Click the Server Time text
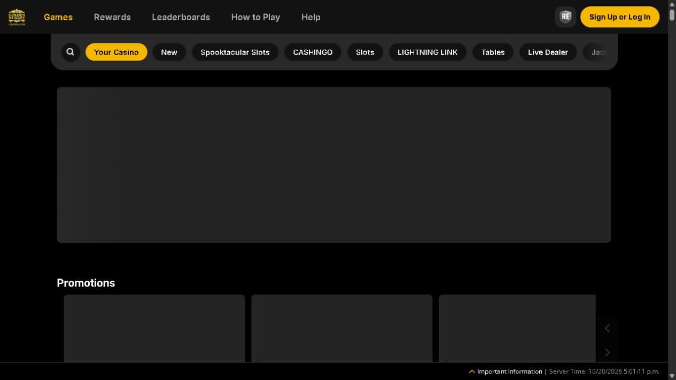 604,371
